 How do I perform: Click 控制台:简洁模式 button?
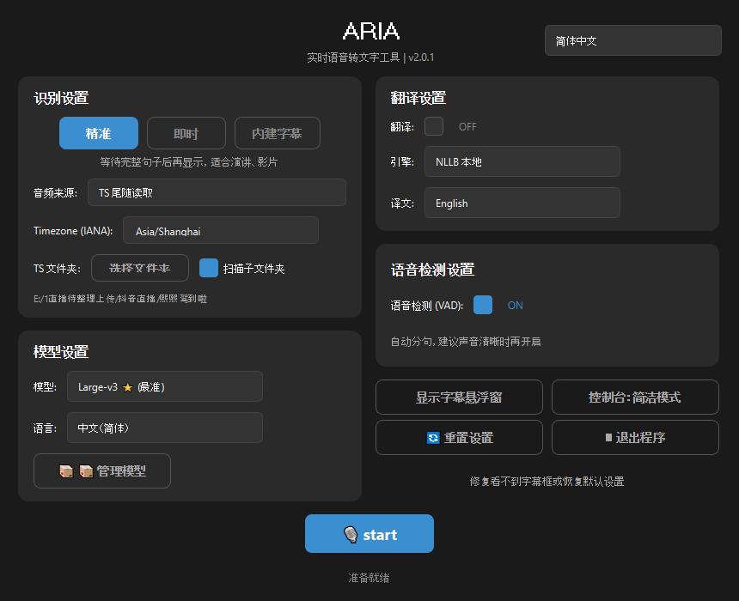click(635, 397)
